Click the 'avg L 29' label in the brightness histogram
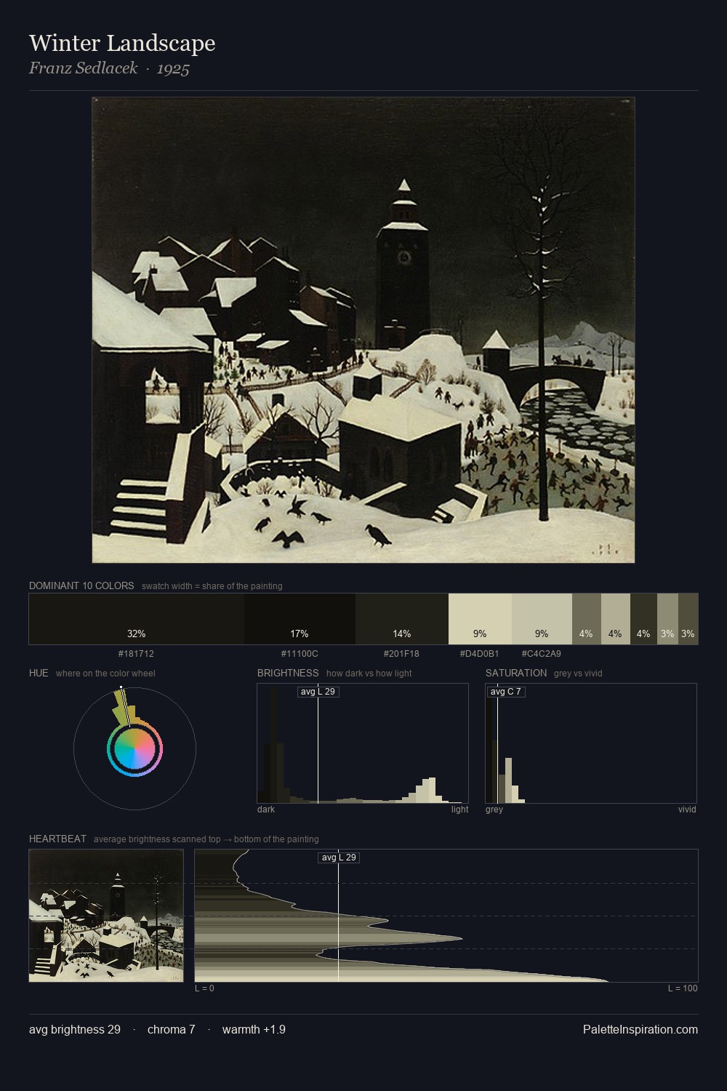This screenshot has width=727, height=1091. coord(318,692)
